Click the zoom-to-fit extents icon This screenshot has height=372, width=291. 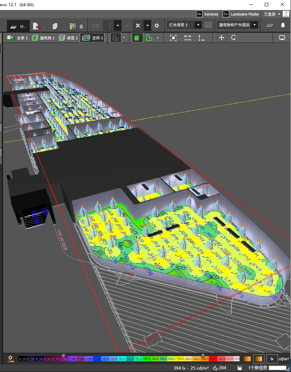pyautogui.click(x=173, y=38)
